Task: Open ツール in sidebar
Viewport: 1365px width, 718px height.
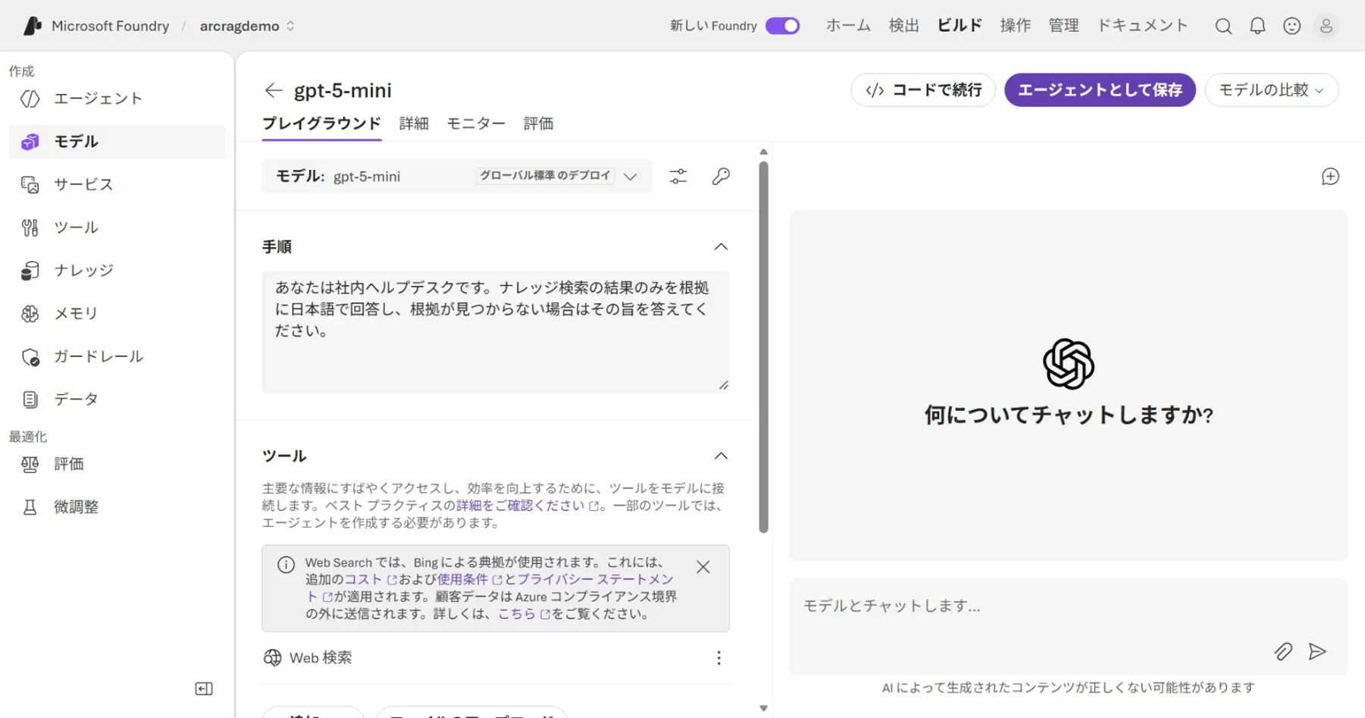Action: click(117, 227)
